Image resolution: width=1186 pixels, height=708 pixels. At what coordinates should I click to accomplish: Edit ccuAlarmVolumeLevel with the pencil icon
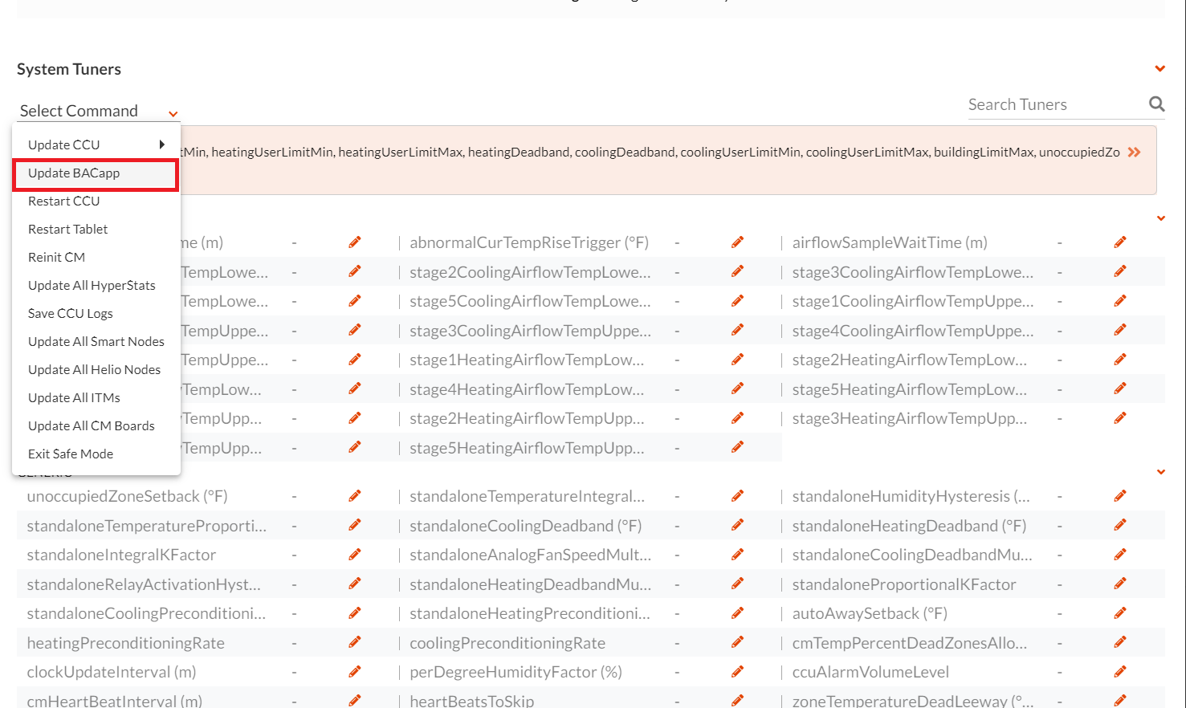pos(1120,672)
